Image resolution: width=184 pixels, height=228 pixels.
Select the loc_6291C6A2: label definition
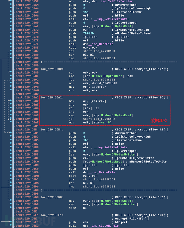(52, 97)
